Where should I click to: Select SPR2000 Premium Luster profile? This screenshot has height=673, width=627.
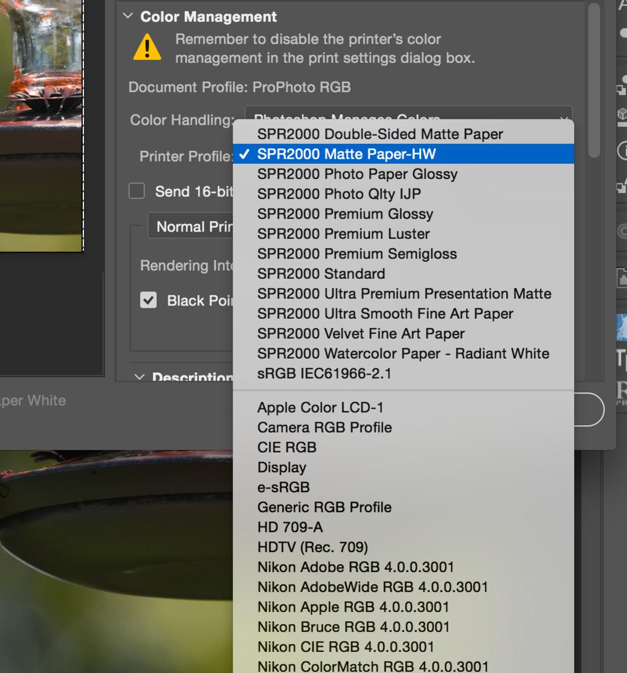pyautogui.click(x=343, y=234)
